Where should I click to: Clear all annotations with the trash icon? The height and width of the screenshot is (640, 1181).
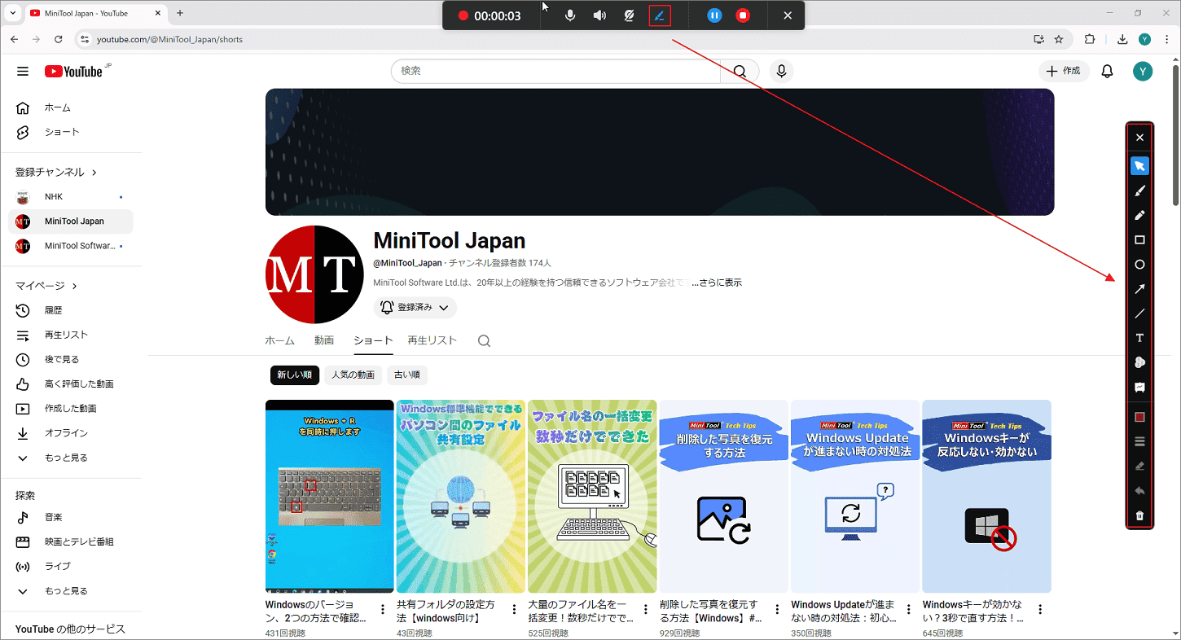coord(1139,515)
